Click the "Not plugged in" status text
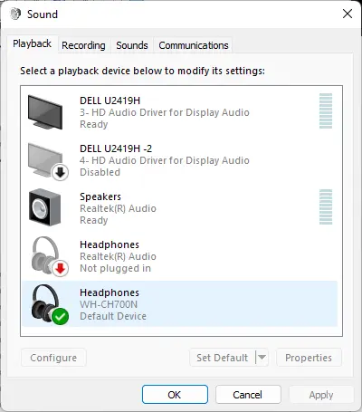This screenshot has height=412, width=362. pyautogui.click(x=115, y=268)
